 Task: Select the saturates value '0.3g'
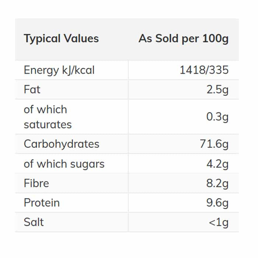click(x=217, y=117)
